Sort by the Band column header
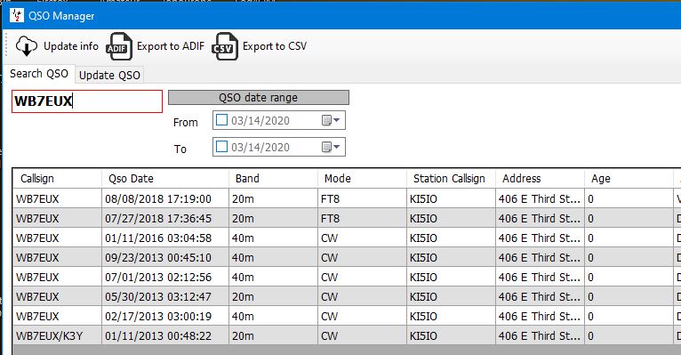Viewport: 681px width, 355px height. (273, 179)
